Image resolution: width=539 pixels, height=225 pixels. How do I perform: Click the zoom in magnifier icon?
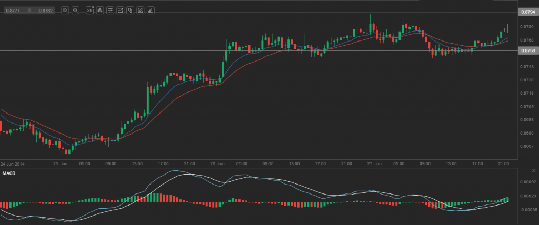point(75,10)
